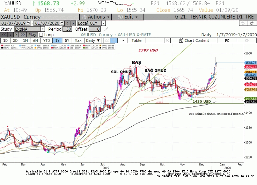Click the undo arrow icon
This screenshot has width=257, height=185.
243,23
